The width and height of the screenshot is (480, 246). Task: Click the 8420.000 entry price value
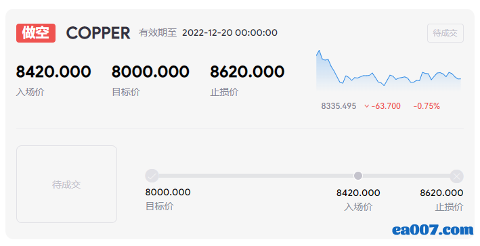pos(53,72)
